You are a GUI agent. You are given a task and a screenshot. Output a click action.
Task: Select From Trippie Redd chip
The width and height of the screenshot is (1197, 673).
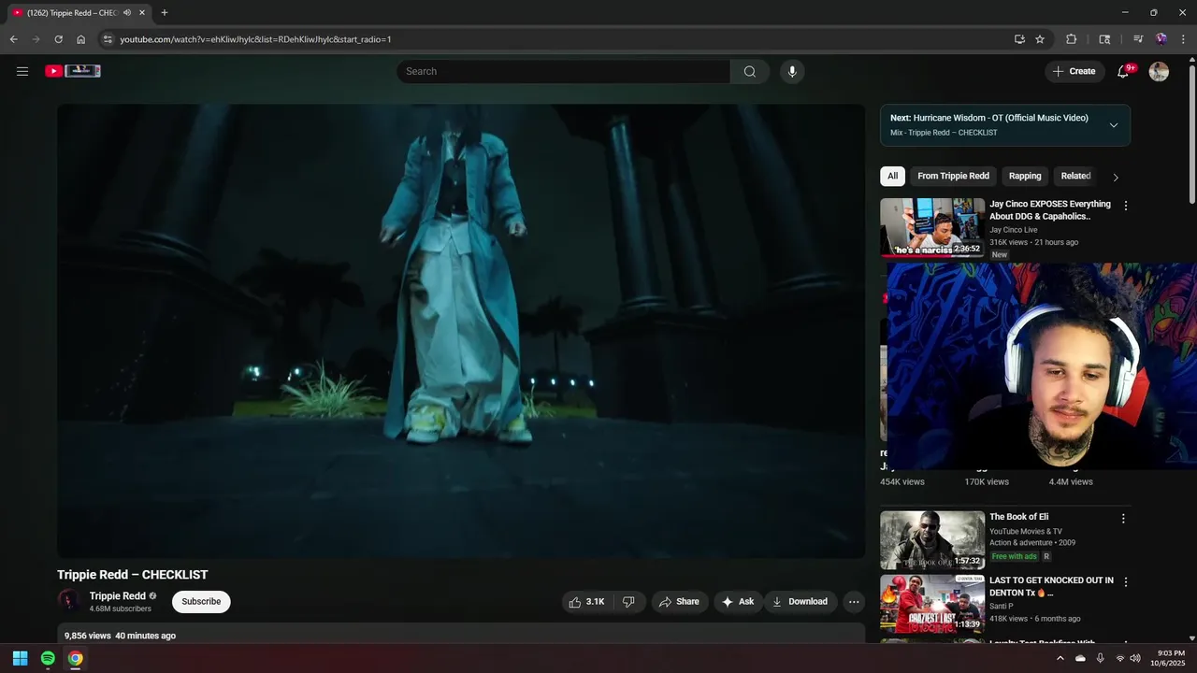(953, 176)
